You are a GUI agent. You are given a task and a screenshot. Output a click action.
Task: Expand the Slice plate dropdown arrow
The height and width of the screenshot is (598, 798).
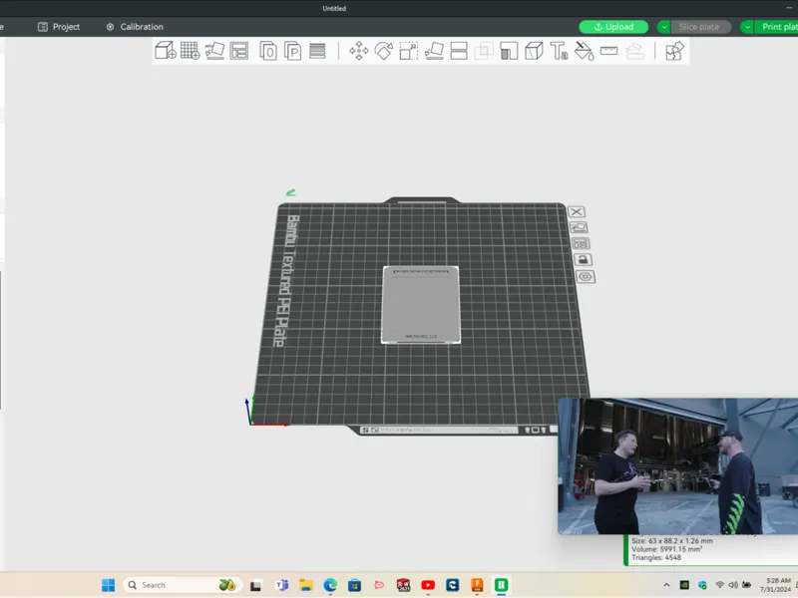coord(663,27)
